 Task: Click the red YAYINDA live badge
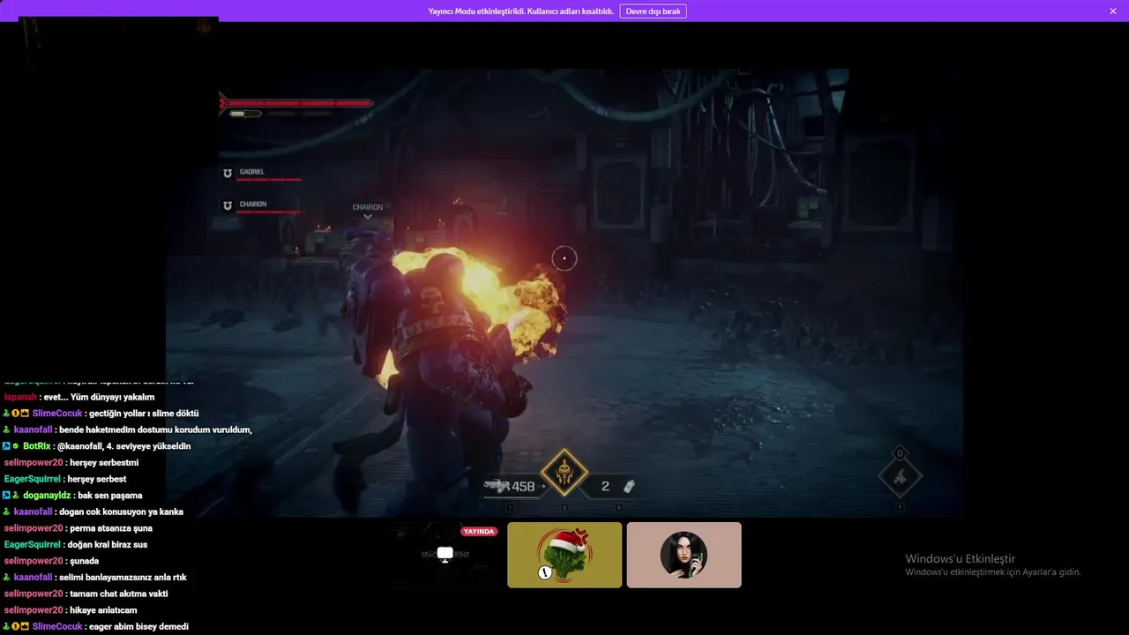479,532
